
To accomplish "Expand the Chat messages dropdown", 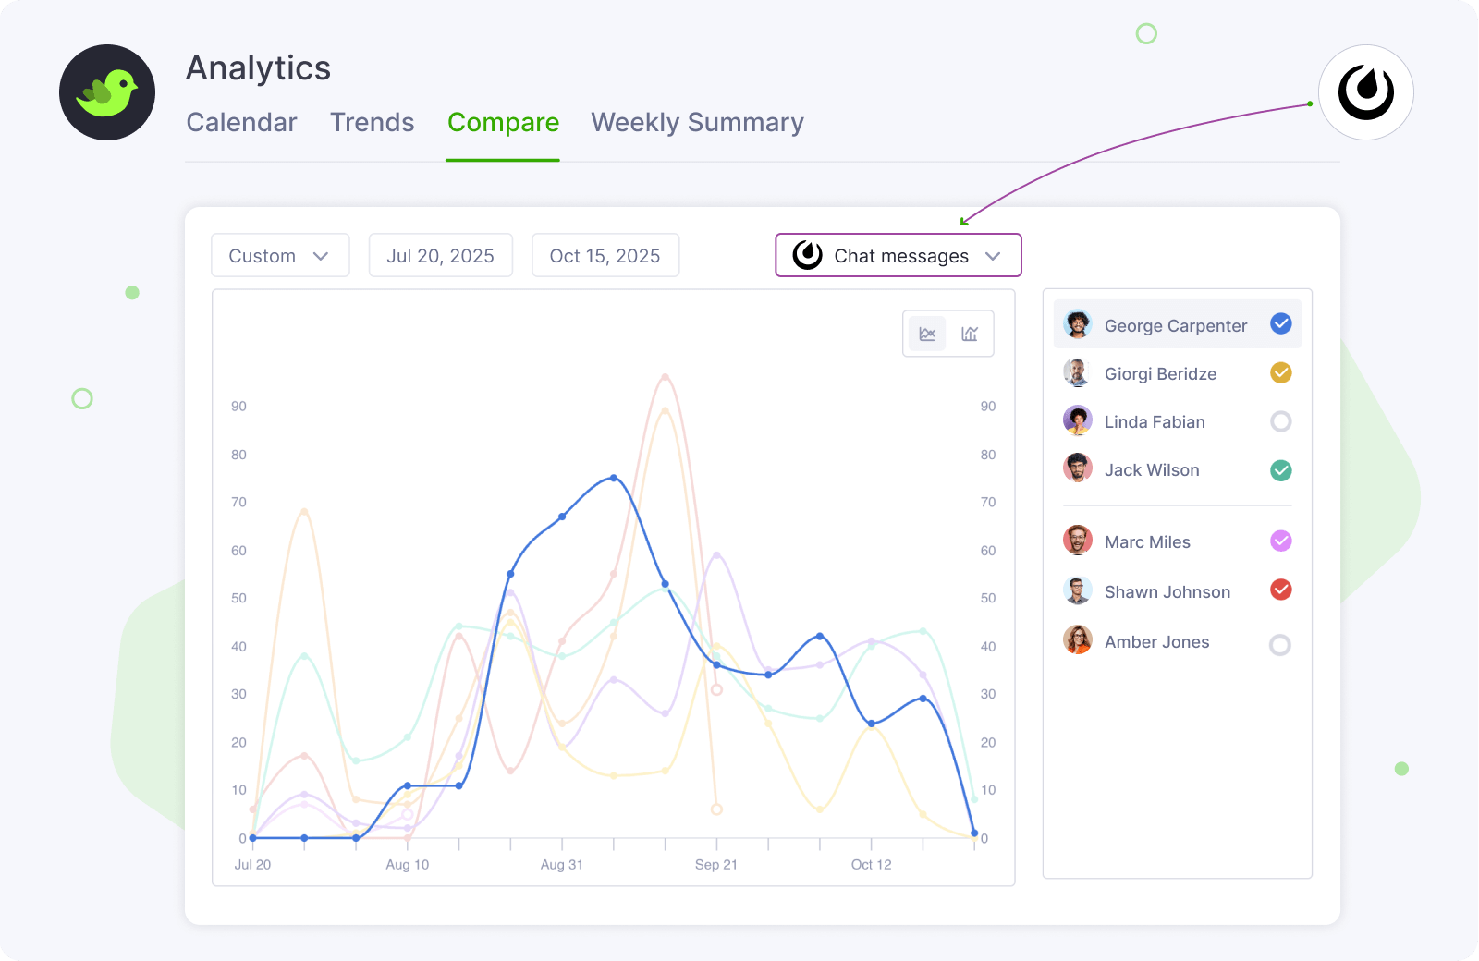I will pyautogui.click(x=898, y=256).
